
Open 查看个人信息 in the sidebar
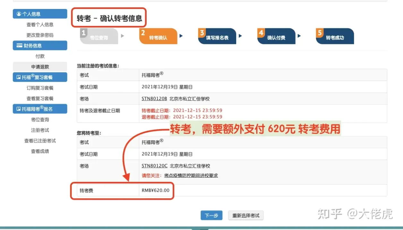tap(40, 25)
